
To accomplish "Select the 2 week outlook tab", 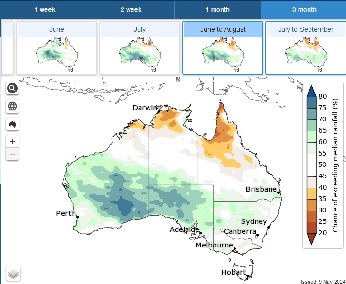I will 131,9.
